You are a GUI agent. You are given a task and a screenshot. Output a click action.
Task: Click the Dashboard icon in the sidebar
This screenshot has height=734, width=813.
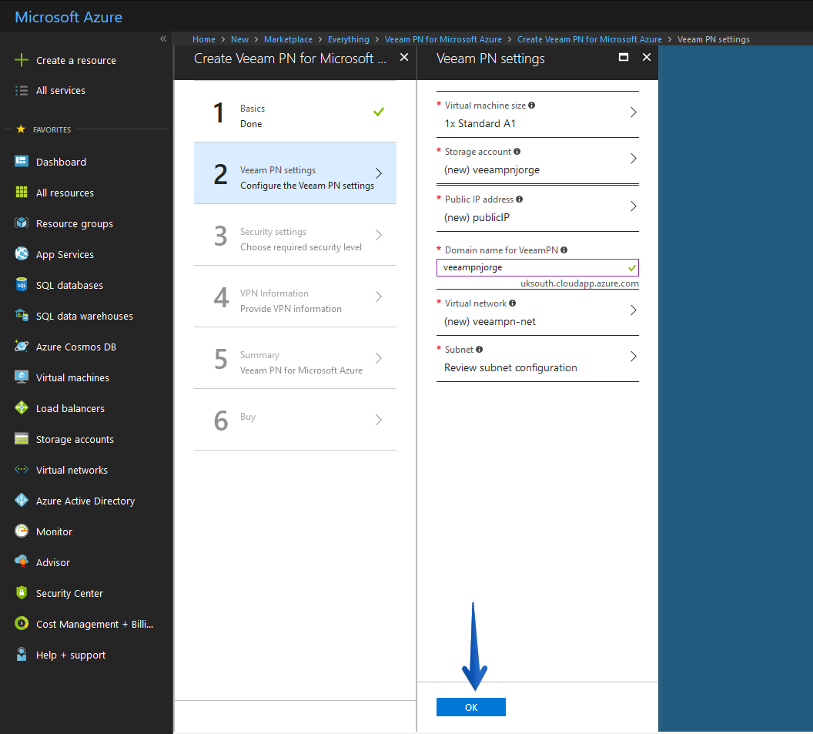22,161
